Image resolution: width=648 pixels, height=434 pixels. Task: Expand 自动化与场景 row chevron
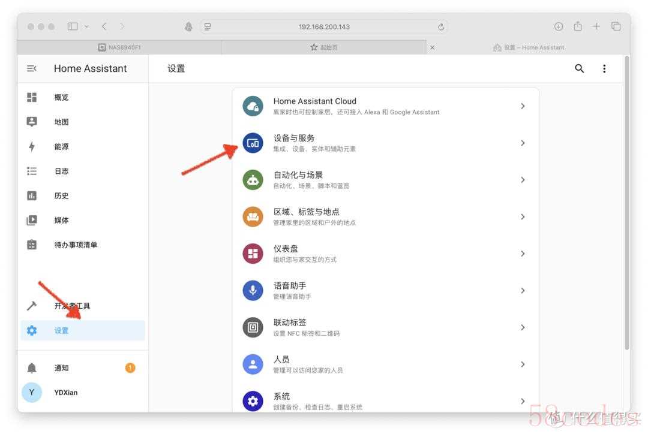point(523,180)
